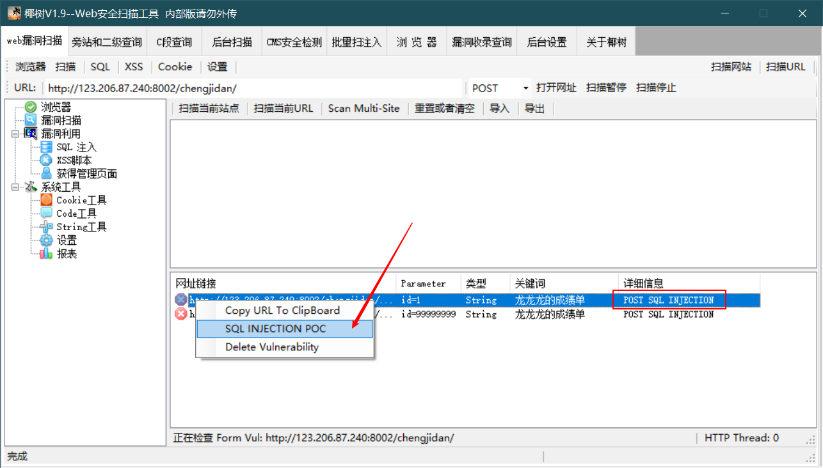The height and width of the screenshot is (468, 823).
Task: Choose SQL INJECTION POC menu entry
Action: (285, 329)
